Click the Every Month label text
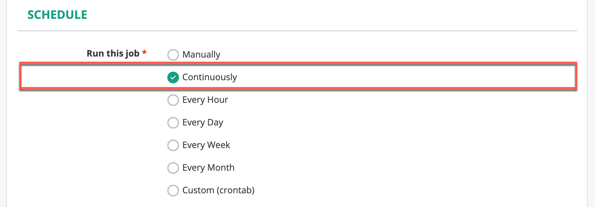 point(208,168)
